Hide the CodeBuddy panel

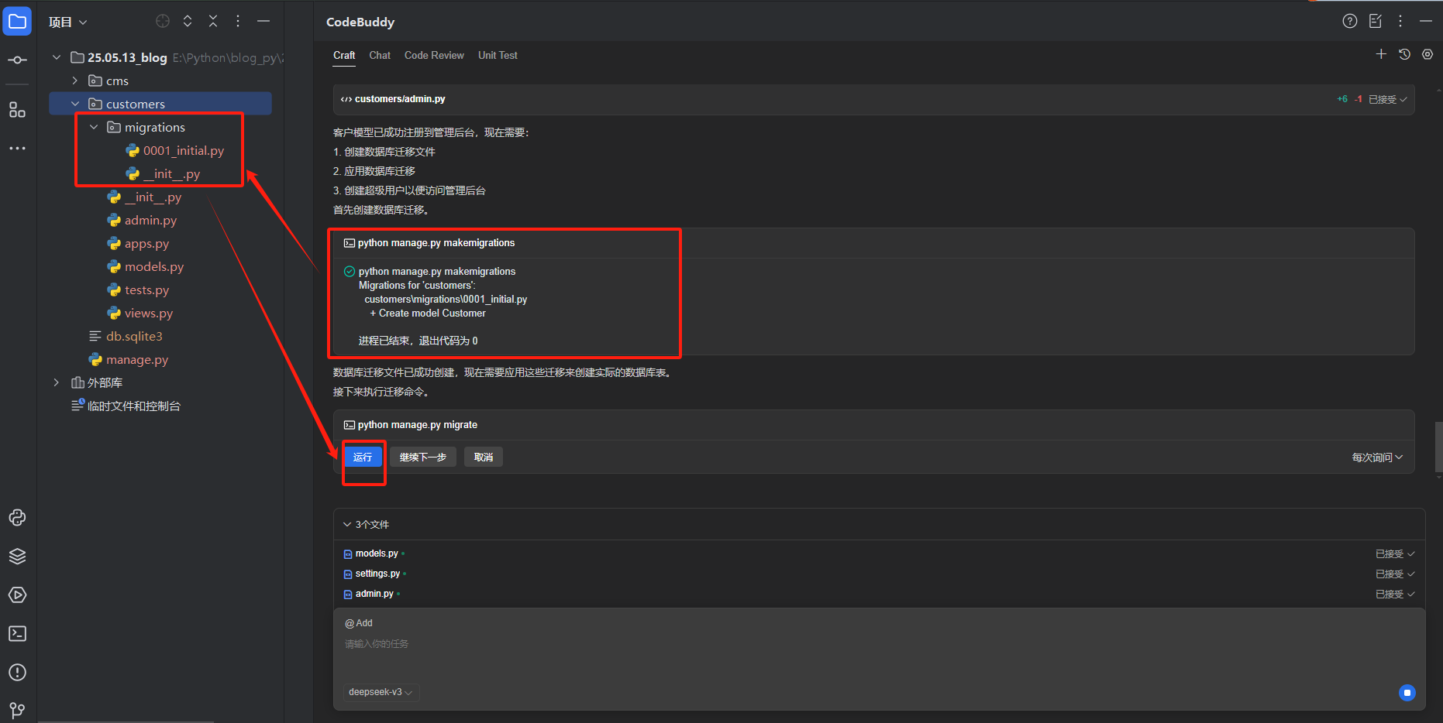1426,22
